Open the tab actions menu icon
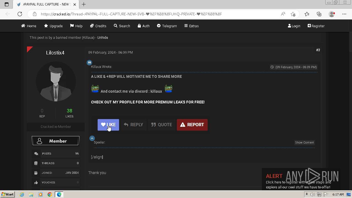The height and width of the screenshot is (198, 352). 7,4
